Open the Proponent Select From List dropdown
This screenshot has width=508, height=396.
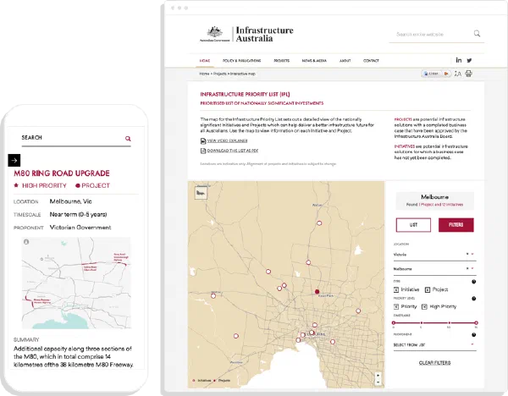435,345
